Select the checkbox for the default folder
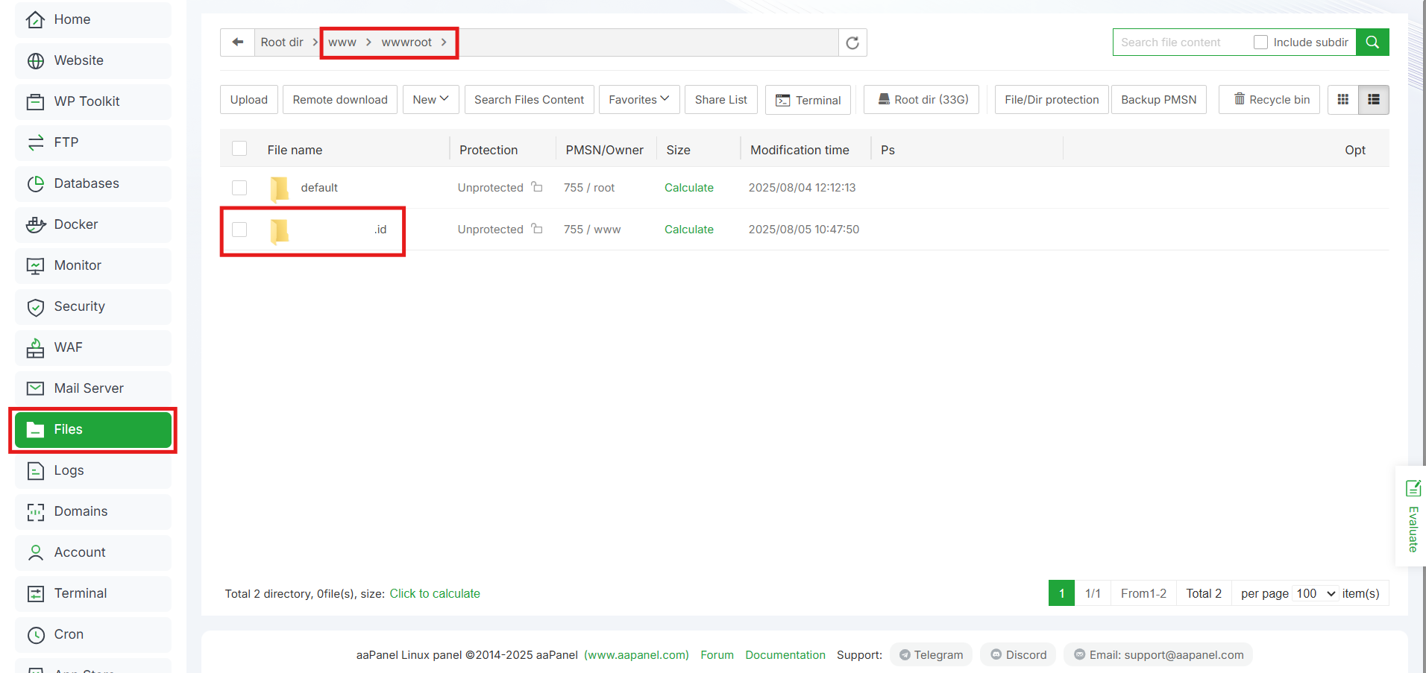This screenshot has height=673, width=1426. coord(239,188)
